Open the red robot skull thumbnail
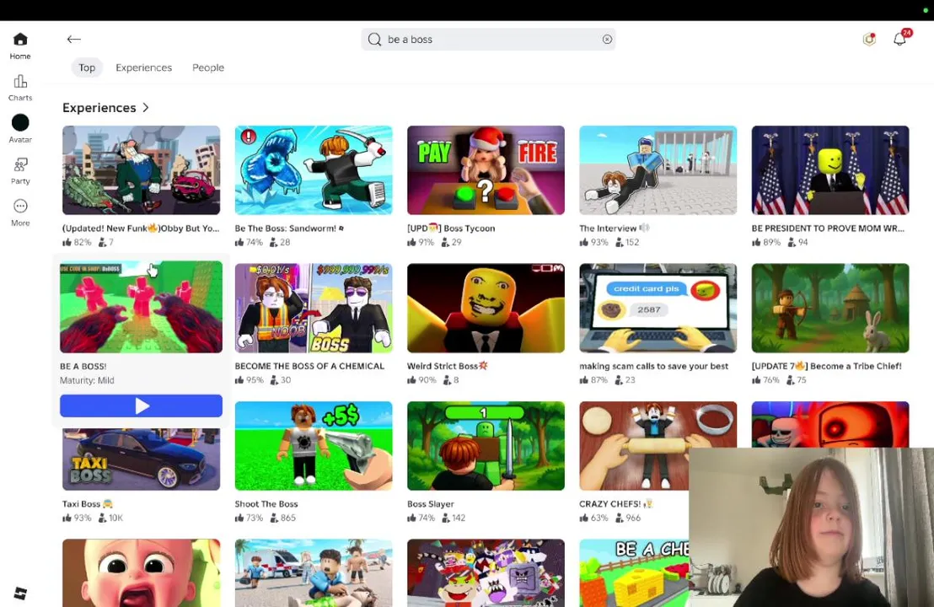Viewport: 934px width, 607px height. coord(830,424)
